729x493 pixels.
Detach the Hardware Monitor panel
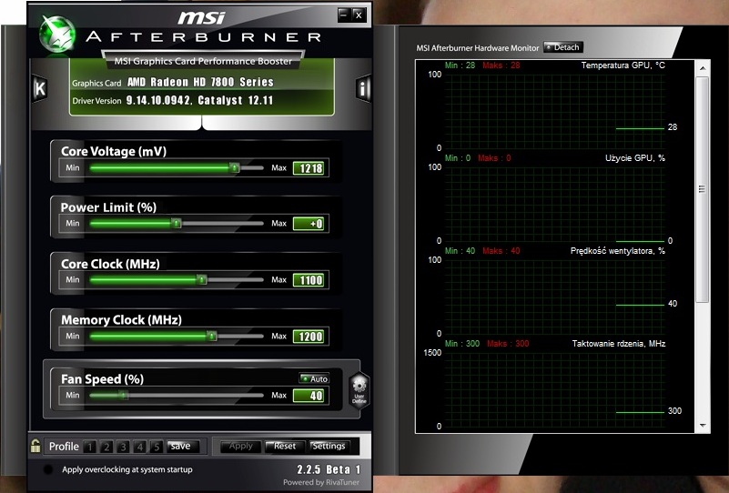click(x=562, y=47)
